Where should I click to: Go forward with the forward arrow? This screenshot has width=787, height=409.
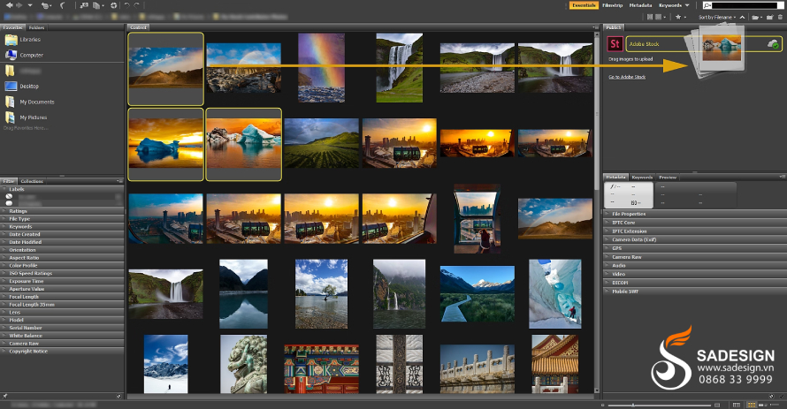point(19,5)
